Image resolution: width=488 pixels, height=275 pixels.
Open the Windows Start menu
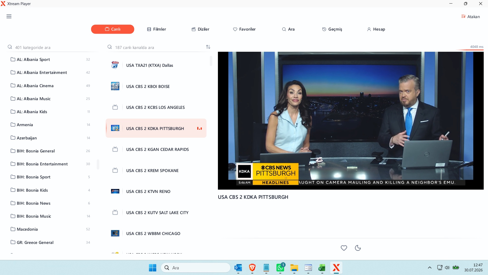point(152,268)
